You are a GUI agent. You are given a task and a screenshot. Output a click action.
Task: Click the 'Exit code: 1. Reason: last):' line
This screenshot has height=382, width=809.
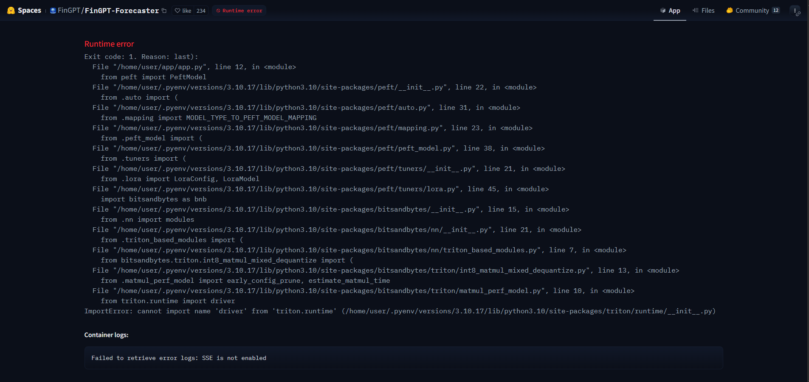pyautogui.click(x=141, y=57)
